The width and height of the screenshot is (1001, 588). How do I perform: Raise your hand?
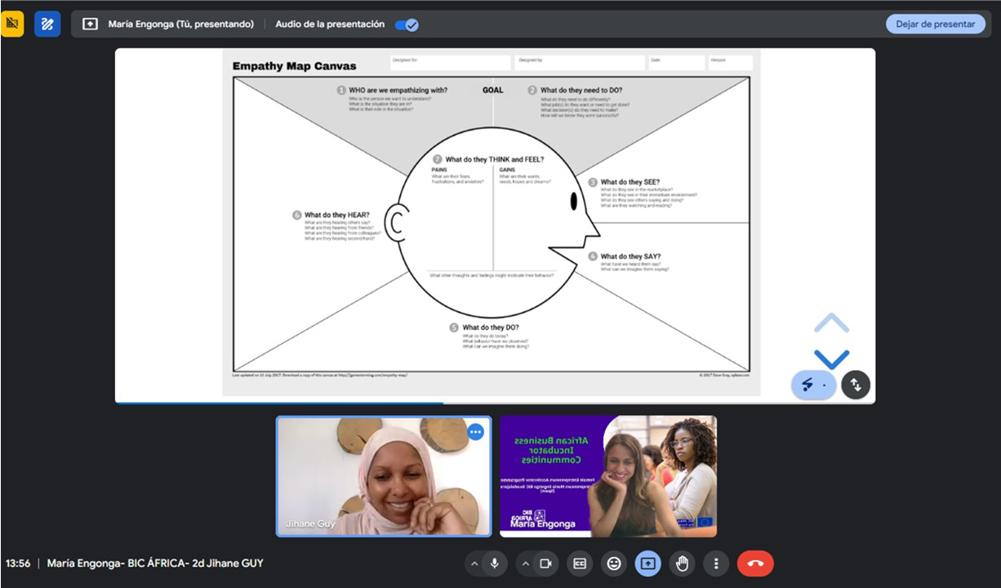click(683, 563)
